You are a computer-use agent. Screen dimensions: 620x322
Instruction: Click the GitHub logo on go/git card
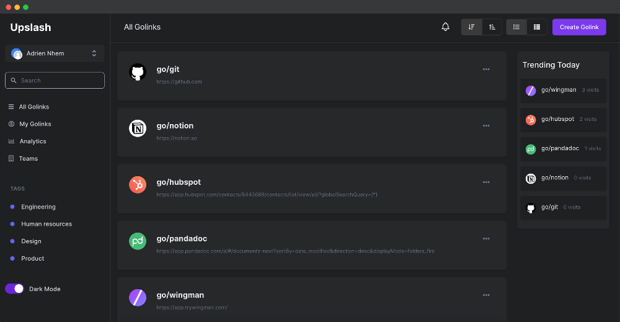138,72
